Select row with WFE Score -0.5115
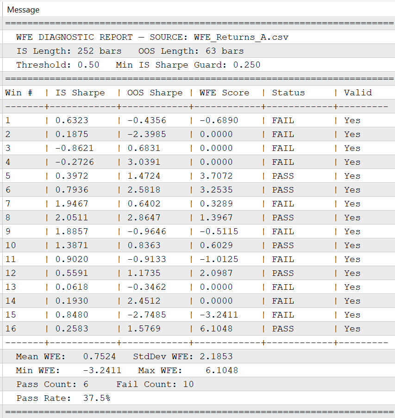Screen dimensions: 395x418 pyautogui.click(x=199, y=231)
